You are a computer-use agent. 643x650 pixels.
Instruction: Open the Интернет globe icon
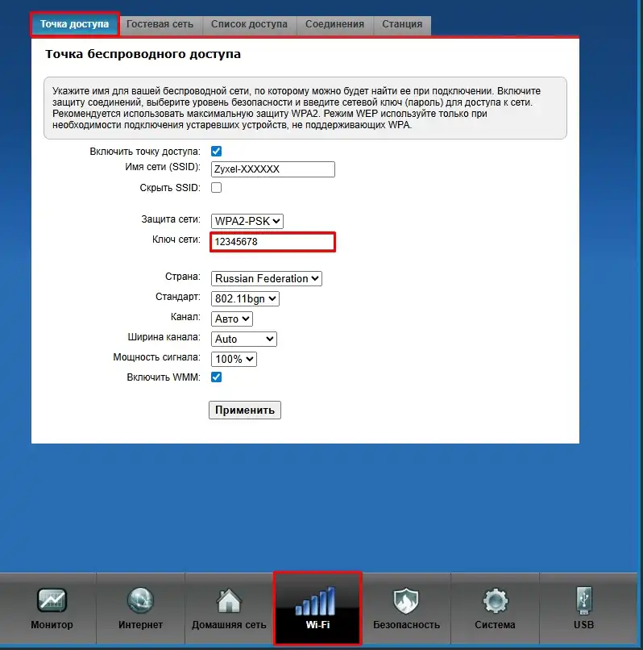140,602
